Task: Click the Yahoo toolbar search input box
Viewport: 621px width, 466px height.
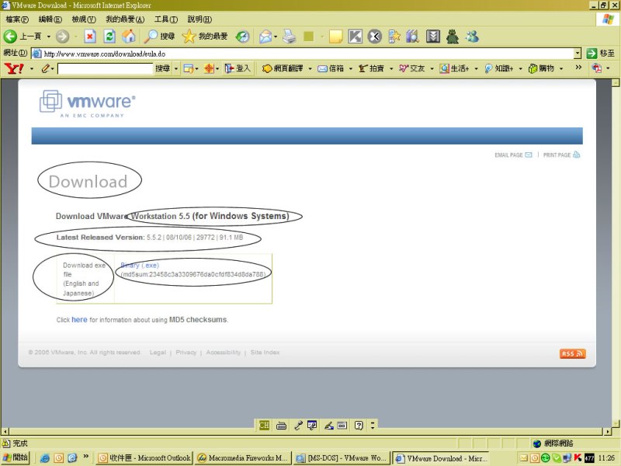Action: (x=105, y=68)
